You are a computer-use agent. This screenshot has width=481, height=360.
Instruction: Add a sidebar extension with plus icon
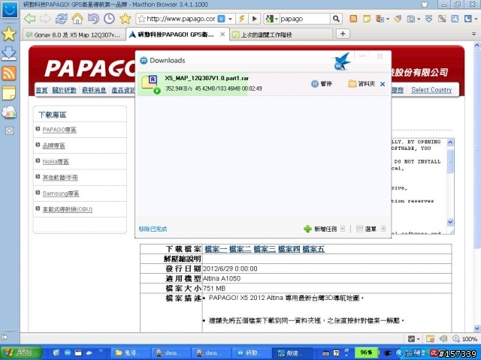pyautogui.click(x=9, y=130)
